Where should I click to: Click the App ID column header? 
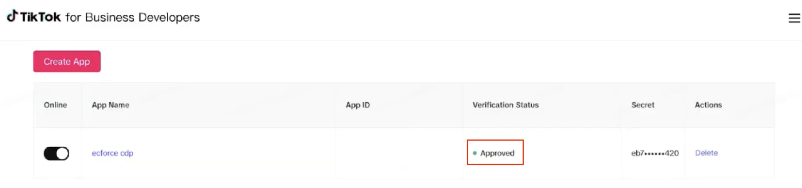tap(357, 105)
